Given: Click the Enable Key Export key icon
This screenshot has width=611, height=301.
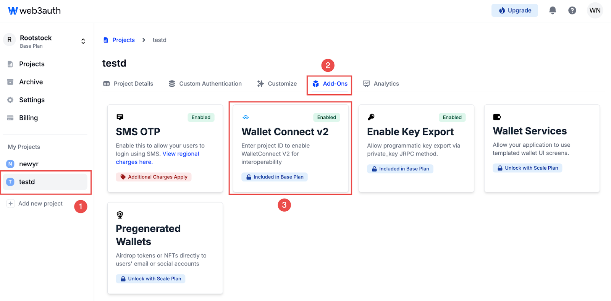Looking at the screenshot, I should point(371,117).
